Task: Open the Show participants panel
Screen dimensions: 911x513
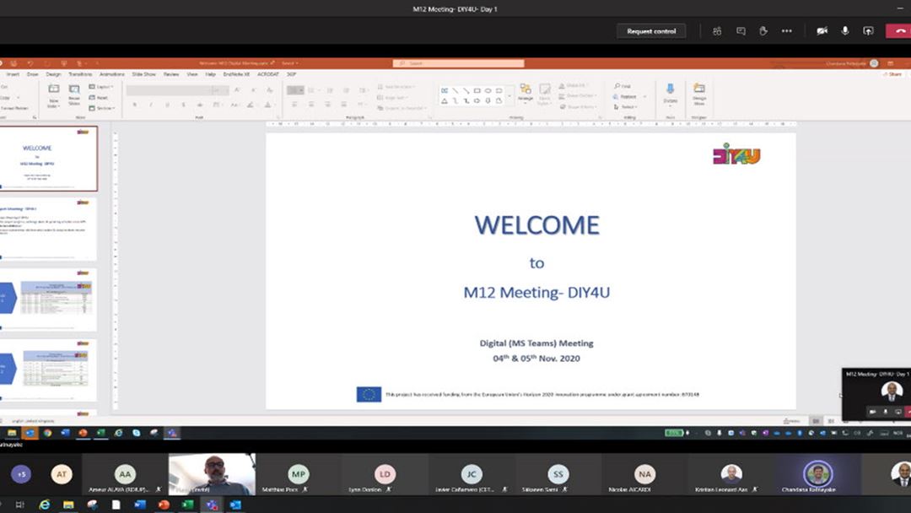Action: pyautogui.click(x=717, y=31)
